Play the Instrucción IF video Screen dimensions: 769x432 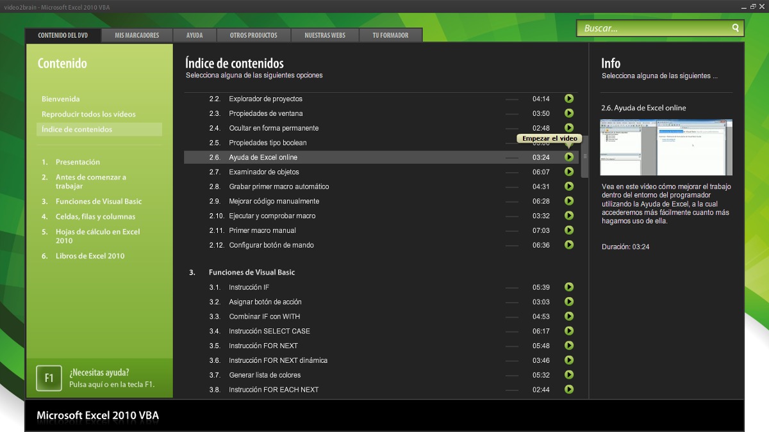(x=569, y=287)
